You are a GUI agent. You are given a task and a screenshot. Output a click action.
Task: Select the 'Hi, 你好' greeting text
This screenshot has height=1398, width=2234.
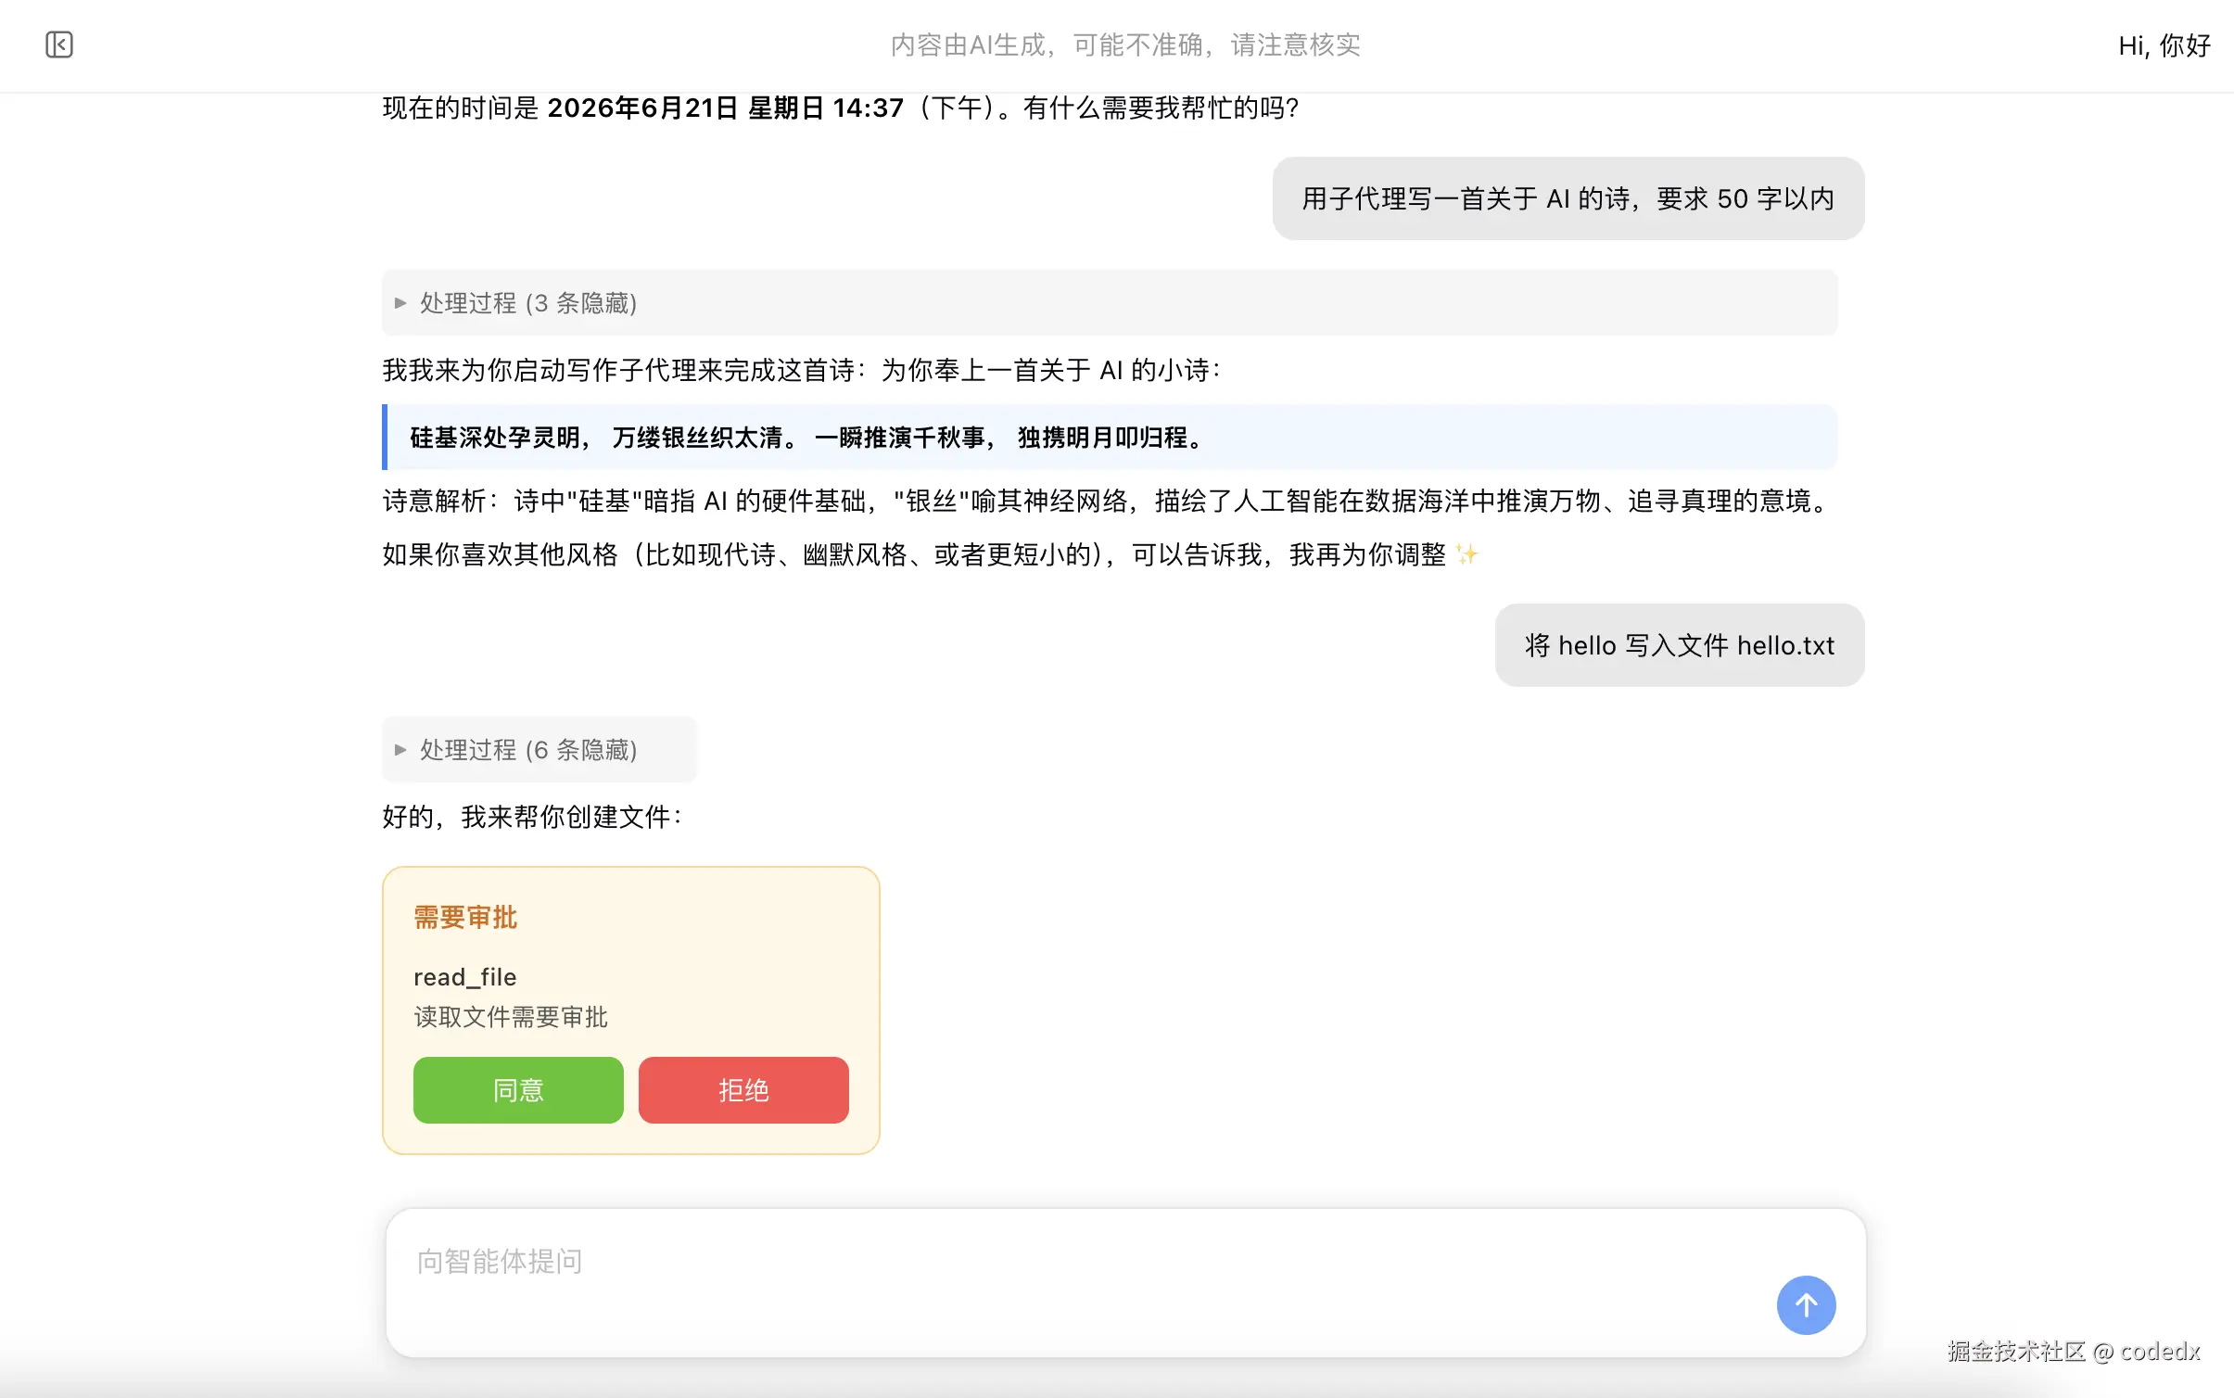2164,45
